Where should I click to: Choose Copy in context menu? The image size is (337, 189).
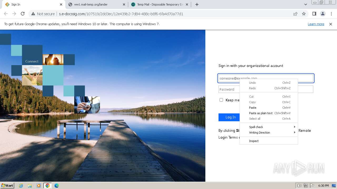pos(269,102)
